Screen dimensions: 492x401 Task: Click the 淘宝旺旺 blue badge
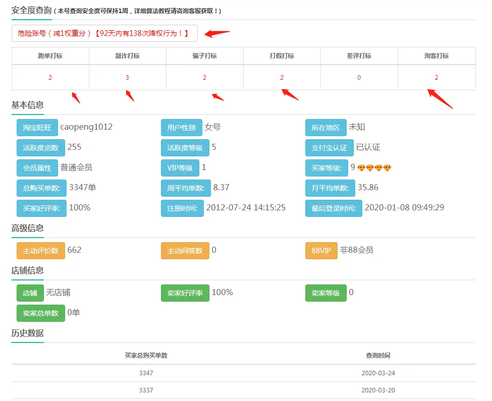pos(38,127)
